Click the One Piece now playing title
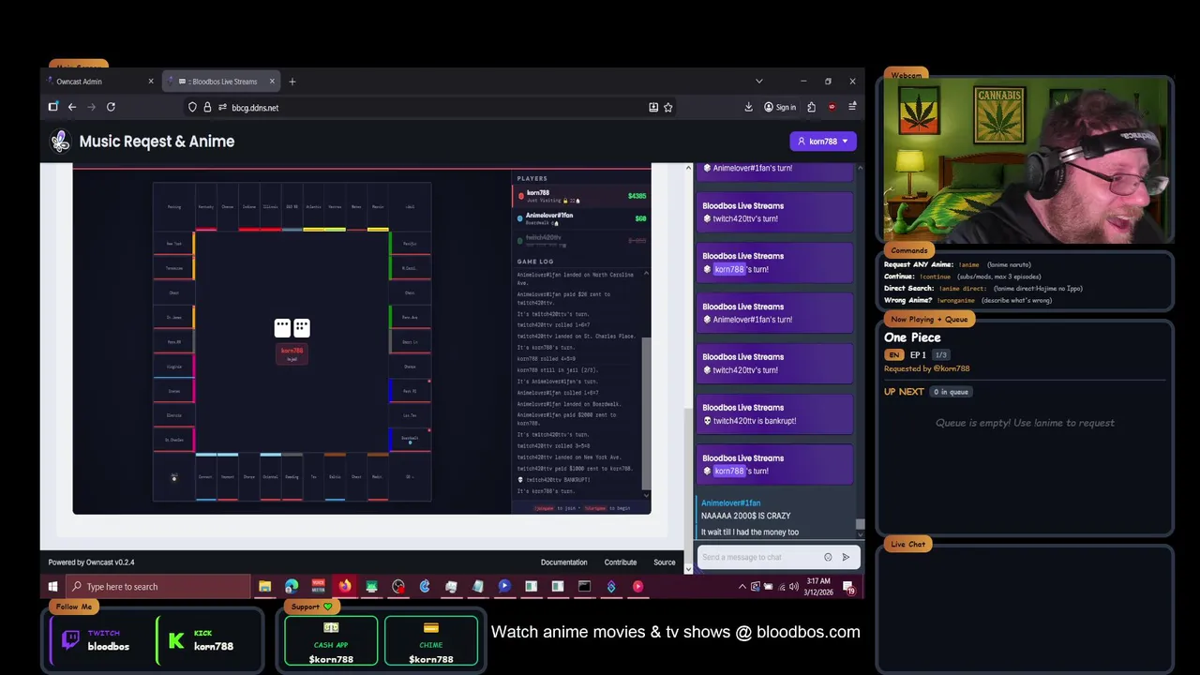Viewport: 1200px width, 675px height. pyautogui.click(x=912, y=337)
